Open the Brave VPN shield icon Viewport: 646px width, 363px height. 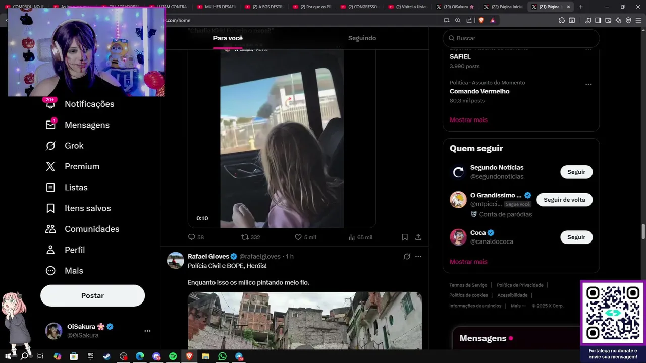pyautogui.click(x=628, y=20)
